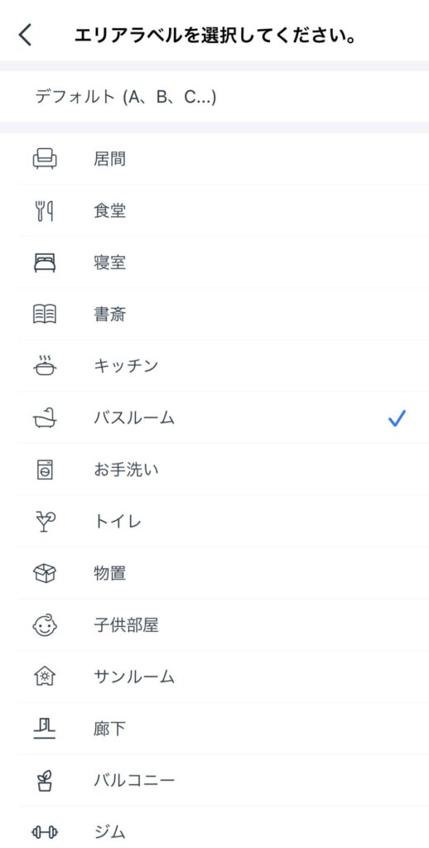
Task: Tap the steaming pot kitchen icon
Action: [45, 365]
